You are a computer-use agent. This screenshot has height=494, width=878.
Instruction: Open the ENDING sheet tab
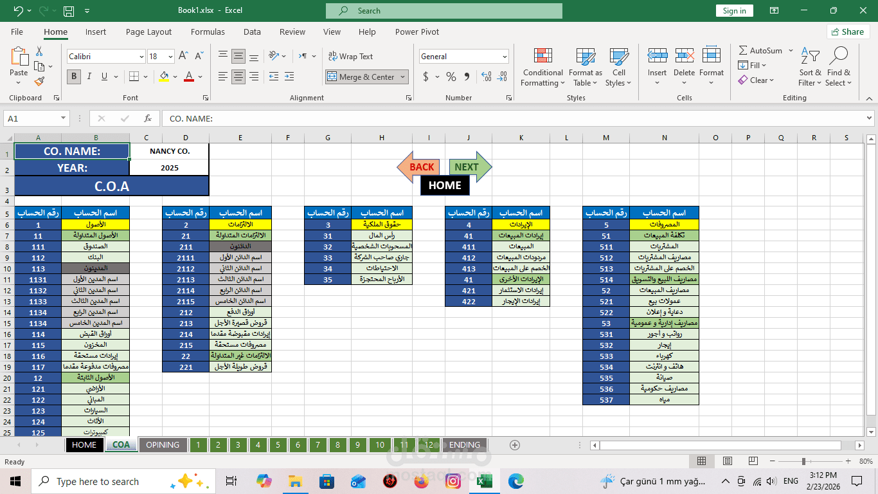point(465,445)
